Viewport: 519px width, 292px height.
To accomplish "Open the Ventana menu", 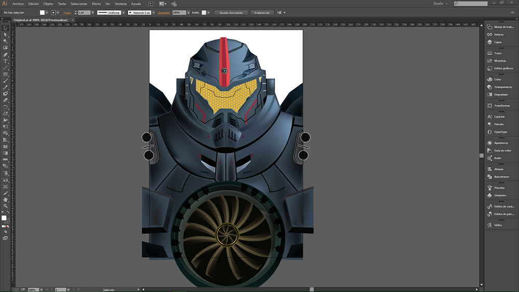I will (x=120, y=4).
